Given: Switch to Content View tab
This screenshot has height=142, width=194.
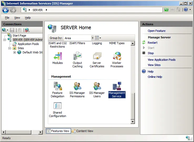Looking at the screenshot, I should pos(82,131).
